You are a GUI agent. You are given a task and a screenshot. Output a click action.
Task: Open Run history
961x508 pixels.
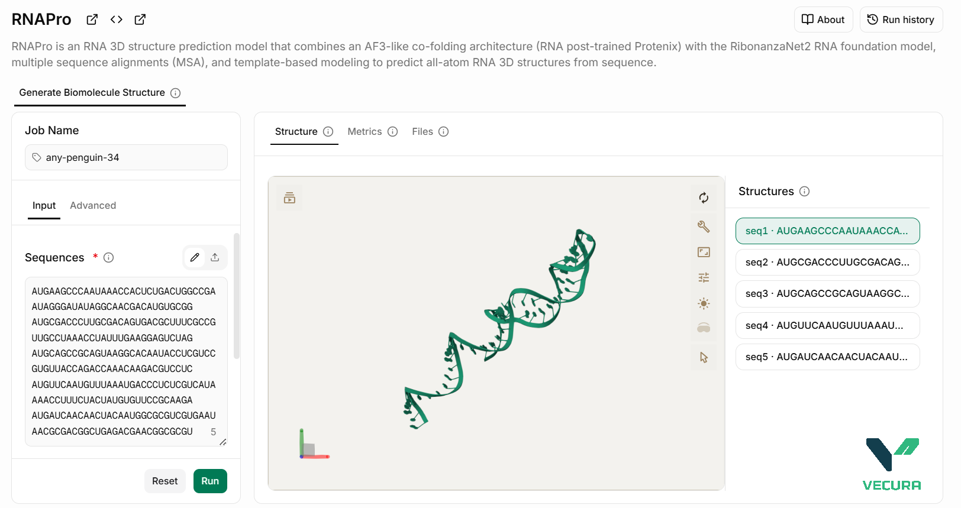click(901, 20)
